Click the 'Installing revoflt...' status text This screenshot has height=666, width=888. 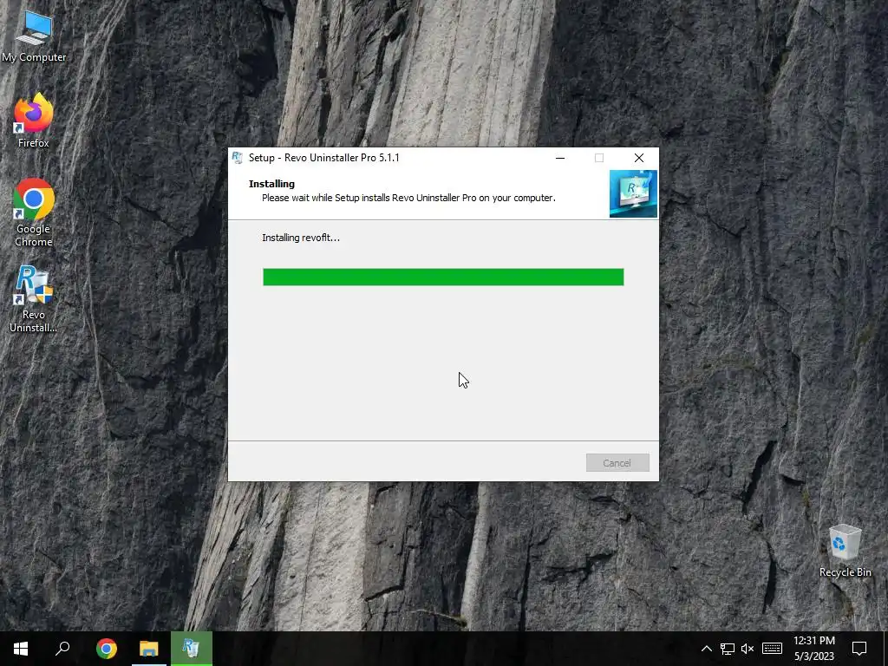click(x=301, y=238)
